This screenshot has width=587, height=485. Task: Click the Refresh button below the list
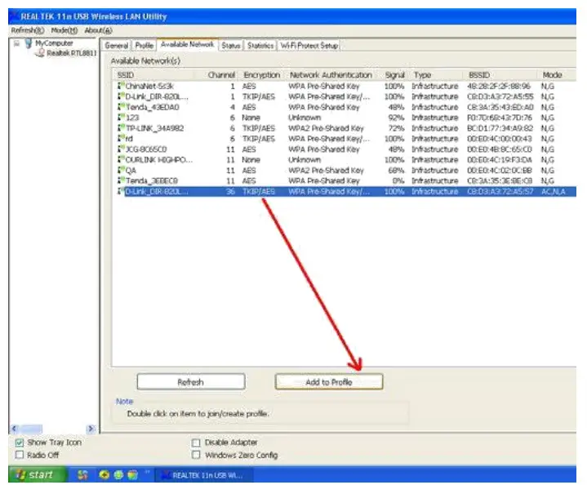pos(191,381)
